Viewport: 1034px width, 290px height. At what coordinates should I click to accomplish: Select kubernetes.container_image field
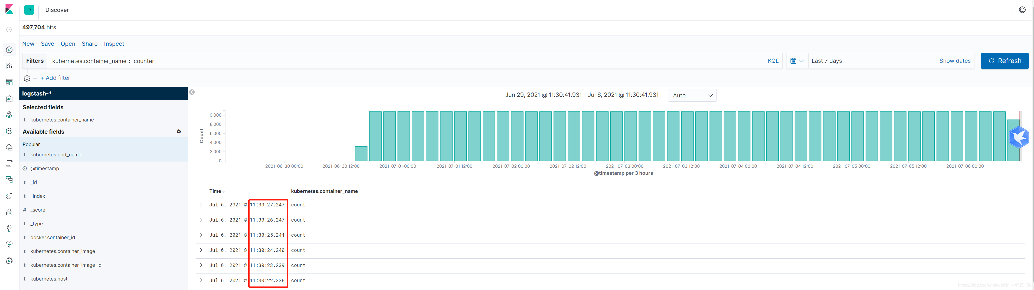pos(63,252)
